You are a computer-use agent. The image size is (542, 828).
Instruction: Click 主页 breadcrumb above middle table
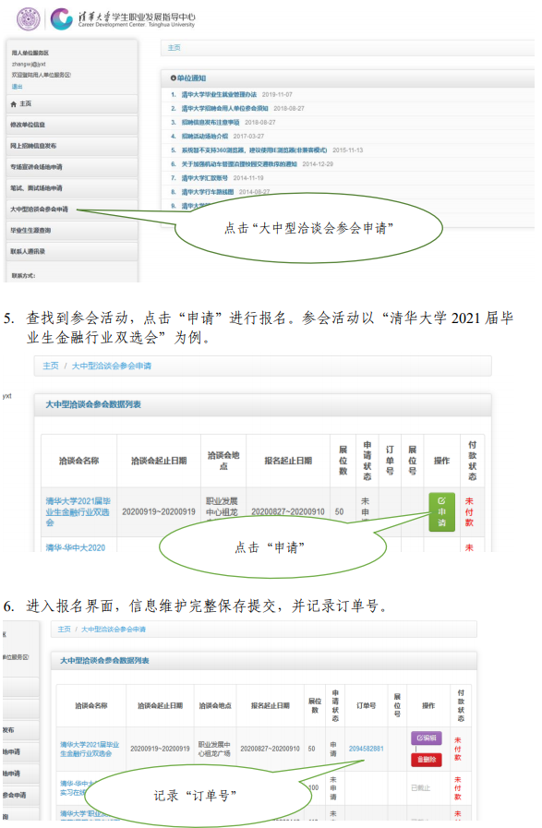51,366
